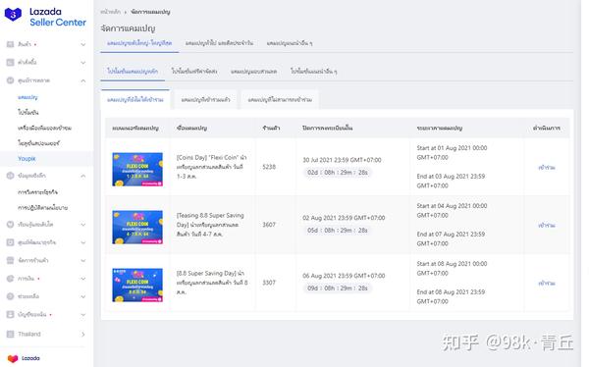Open the Business Analytics (การวิเคราะห์ธุรกิจ) submenu item
The height and width of the screenshot is (367, 589).
(x=37, y=192)
